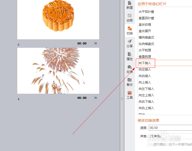
Task: Select the fireworks slide 4 thumbnail
Action: pyautogui.click(x=58, y=71)
